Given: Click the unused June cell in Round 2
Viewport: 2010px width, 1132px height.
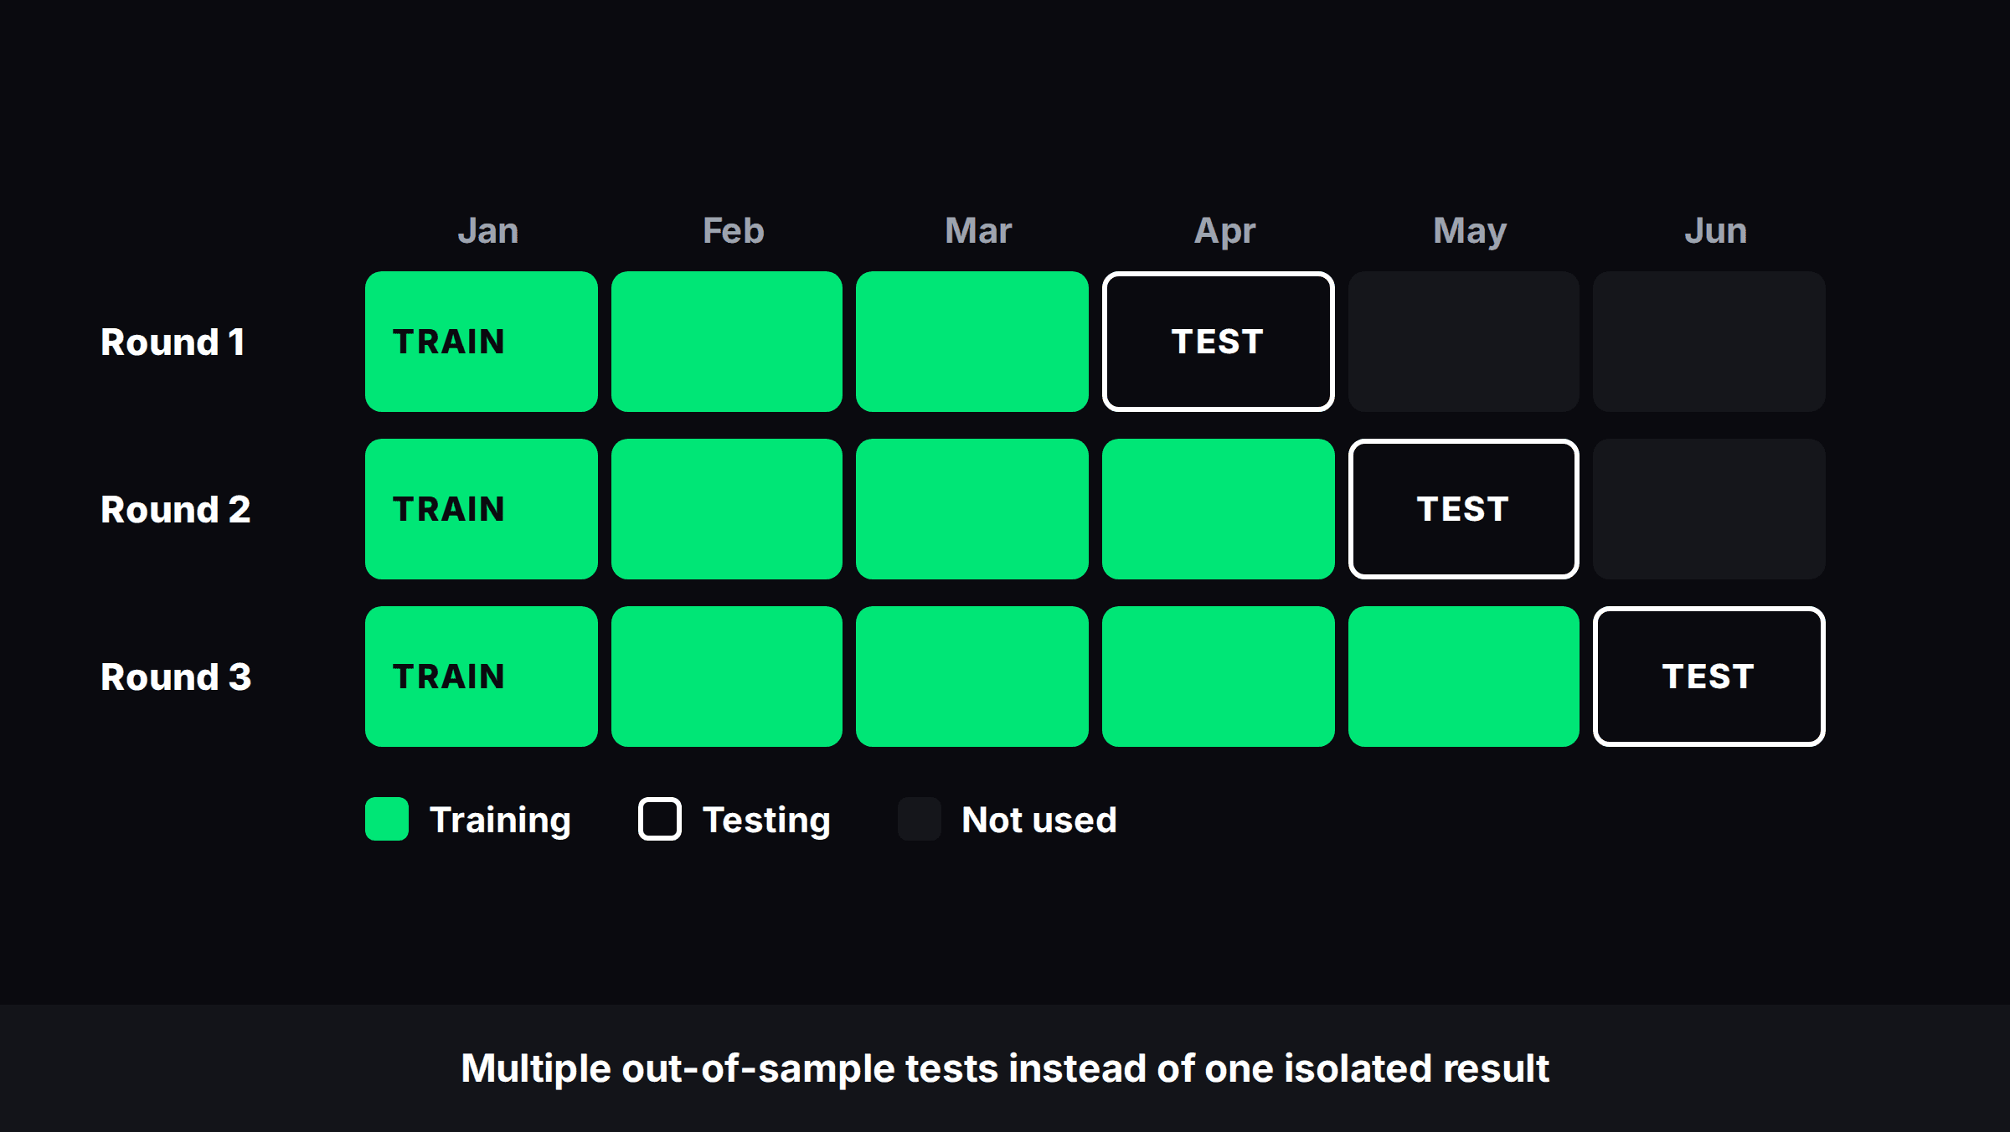Looking at the screenshot, I should 1709,509.
